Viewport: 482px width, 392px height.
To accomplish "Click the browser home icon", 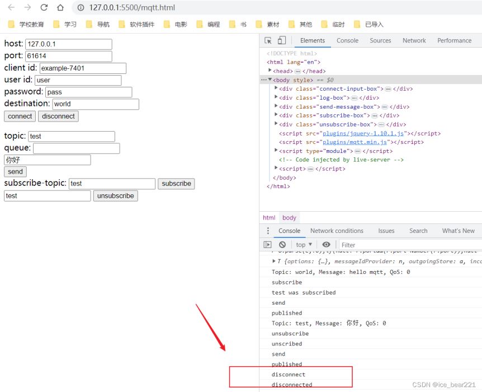I will pos(60,8).
